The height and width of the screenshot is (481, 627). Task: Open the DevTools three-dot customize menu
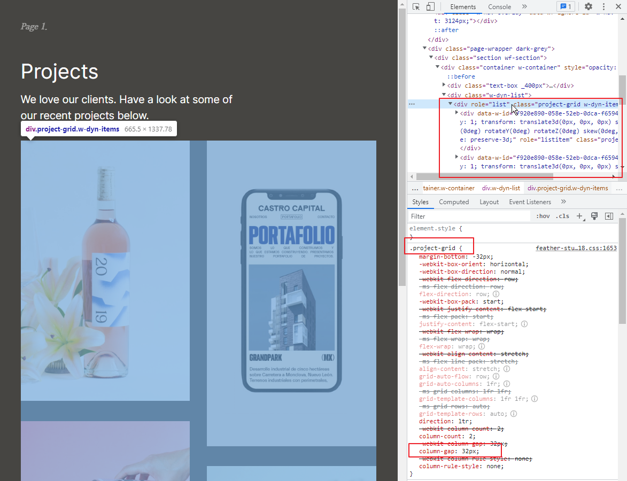pyautogui.click(x=604, y=6)
